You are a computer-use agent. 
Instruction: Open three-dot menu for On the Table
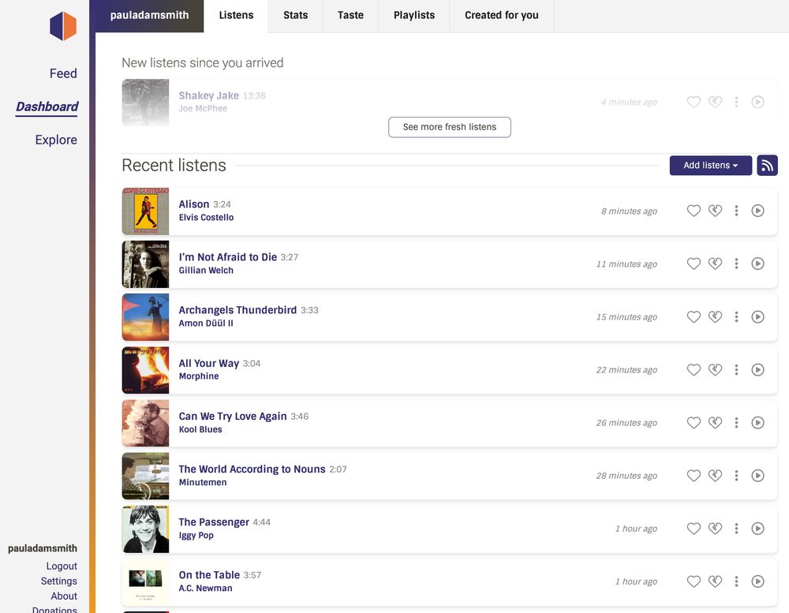click(x=736, y=581)
